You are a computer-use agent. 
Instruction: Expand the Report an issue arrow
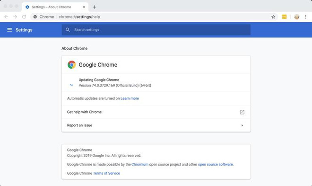[242, 125]
